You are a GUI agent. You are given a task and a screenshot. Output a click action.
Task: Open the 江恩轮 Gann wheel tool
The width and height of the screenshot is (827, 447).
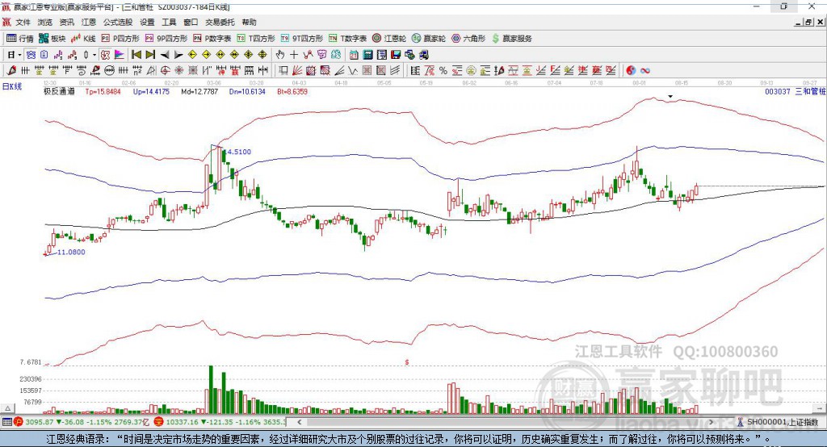tap(388, 39)
